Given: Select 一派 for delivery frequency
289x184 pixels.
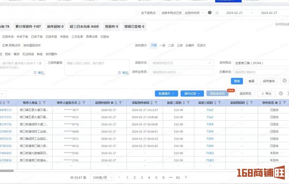Looking at the screenshot, I should pyautogui.click(x=162, y=46).
